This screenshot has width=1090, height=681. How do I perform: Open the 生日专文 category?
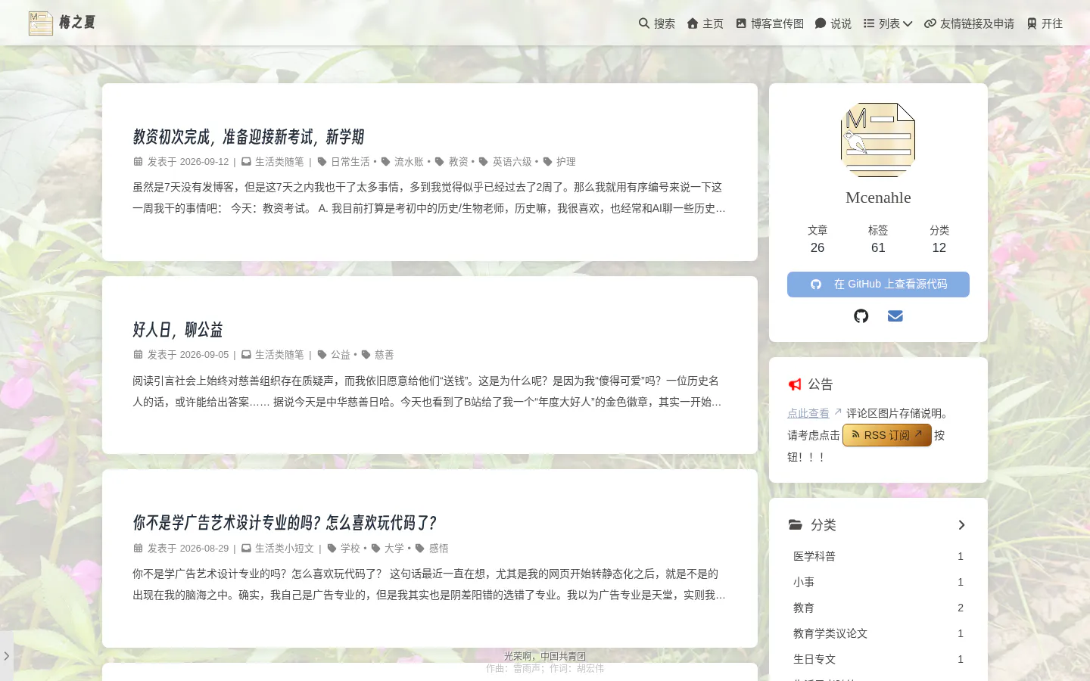pos(878,659)
